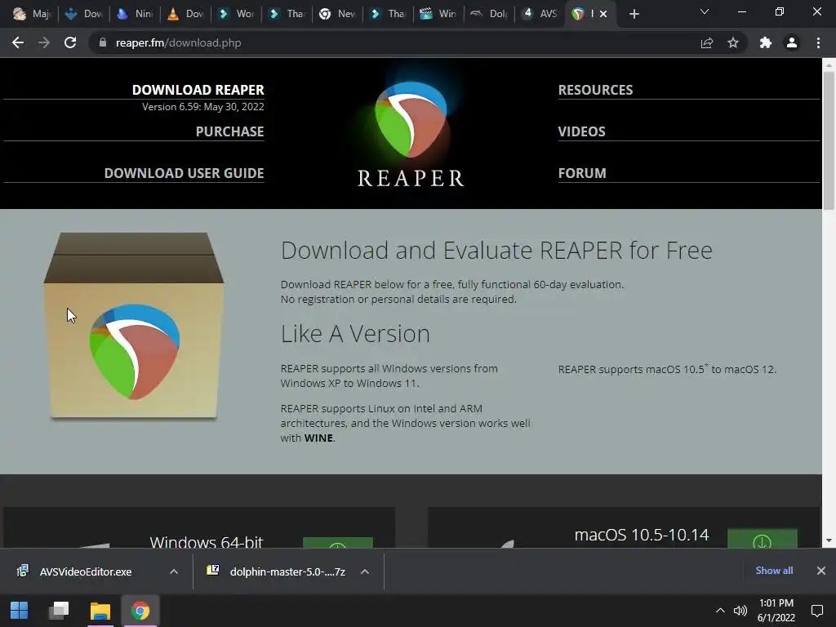Open the Chrome three-dot menu

[818, 42]
